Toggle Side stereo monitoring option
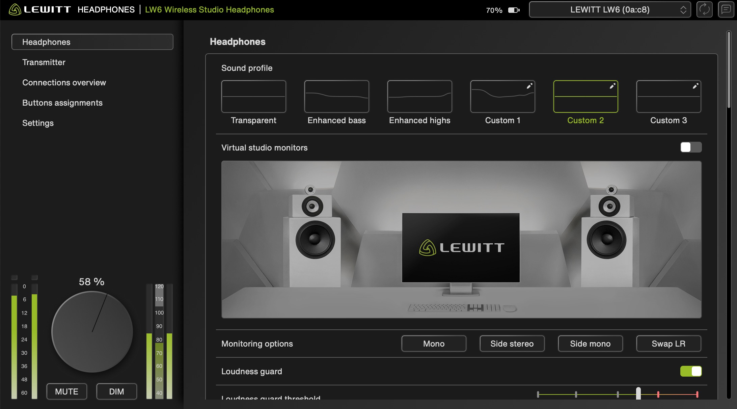Screen dimensions: 737x409 [x=512, y=344]
